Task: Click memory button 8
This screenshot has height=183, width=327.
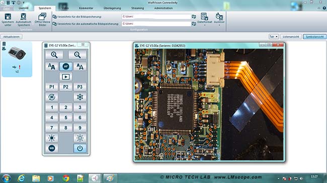Action: tap(66, 128)
